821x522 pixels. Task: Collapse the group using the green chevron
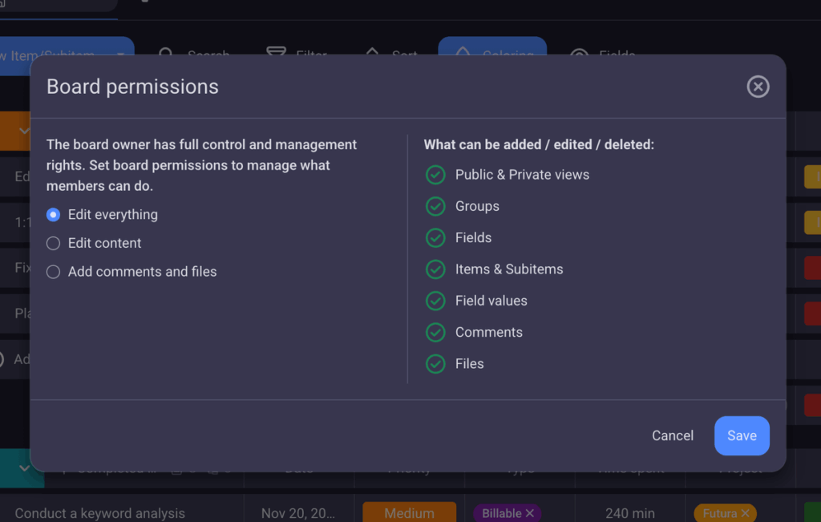[22, 467]
